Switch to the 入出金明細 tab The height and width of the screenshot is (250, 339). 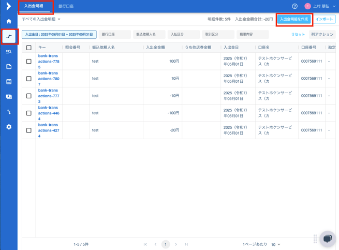point(34,6)
